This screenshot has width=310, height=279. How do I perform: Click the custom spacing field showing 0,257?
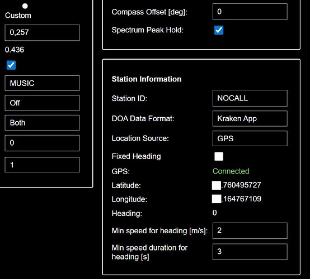pyautogui.click(x=42, y=32)
